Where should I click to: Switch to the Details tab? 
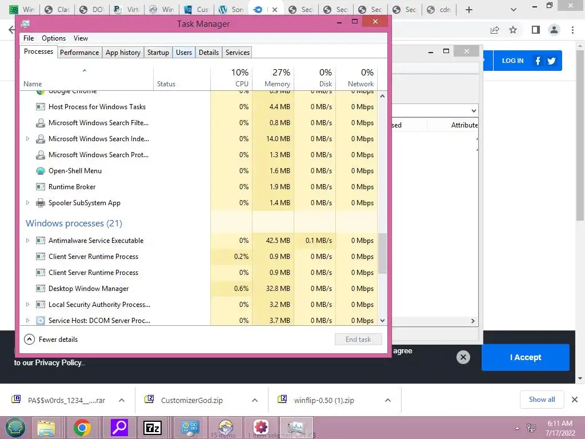209,52
